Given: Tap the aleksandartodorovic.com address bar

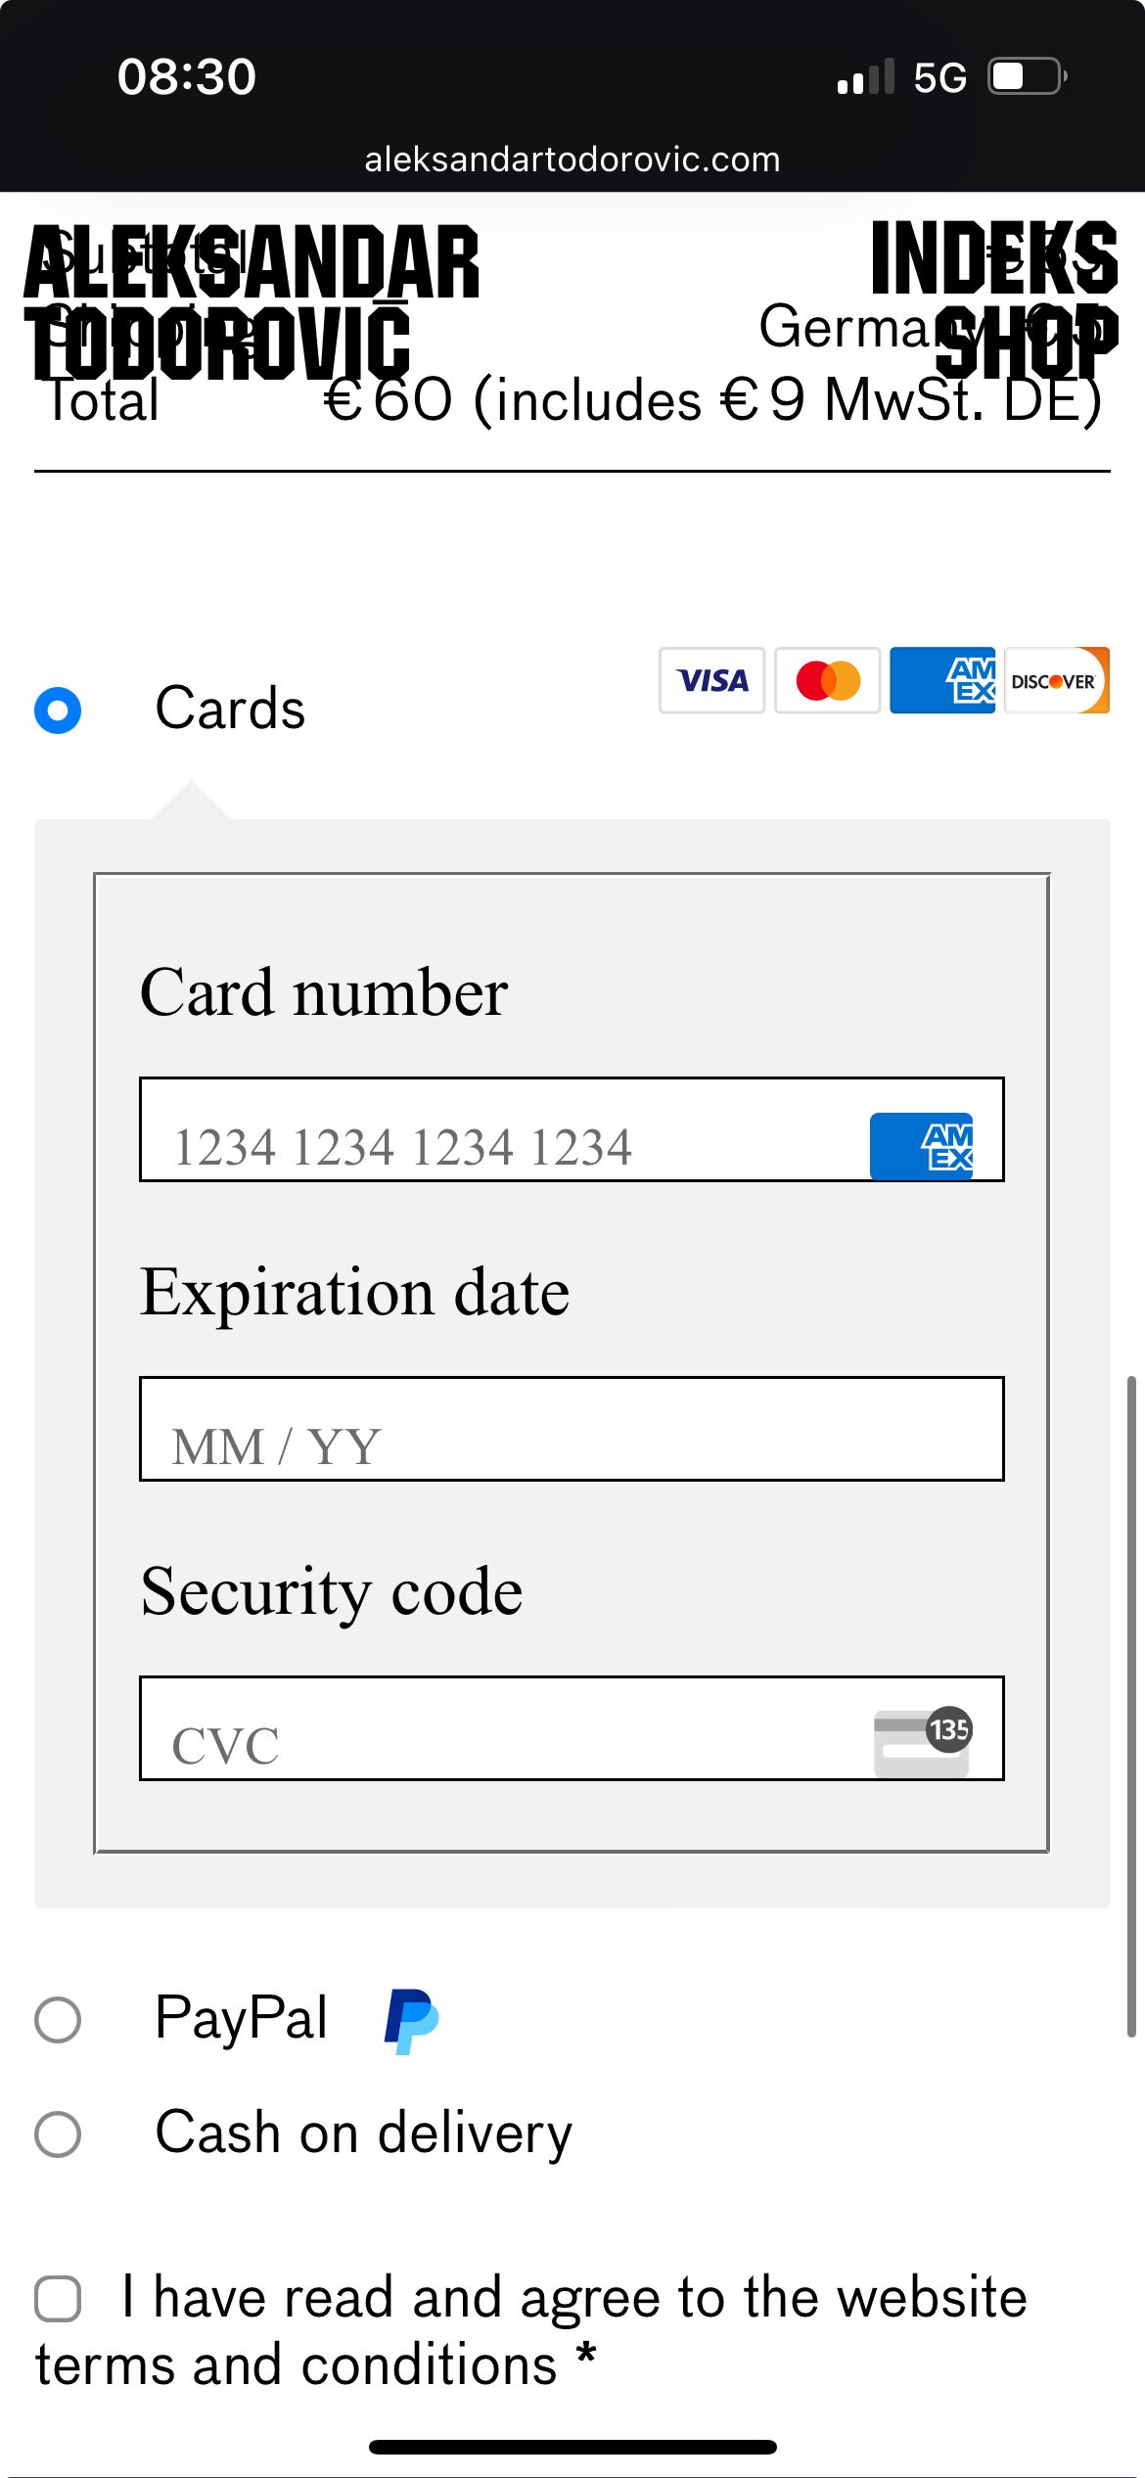Looking at the screenshot, I should (572, 160).
